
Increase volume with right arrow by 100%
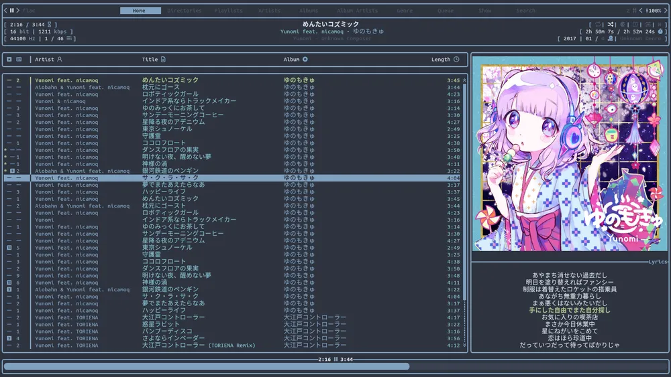(x=666, y=11)
